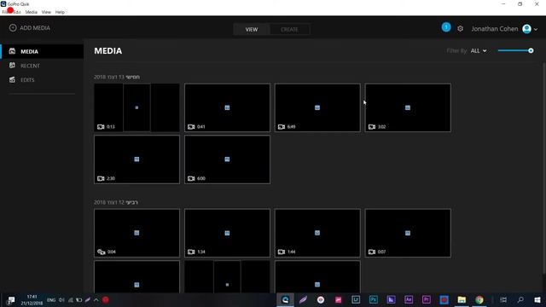Click the Media sidebar icon
The height and width of the screenshot is (307, 546).
tap(12, 51)
